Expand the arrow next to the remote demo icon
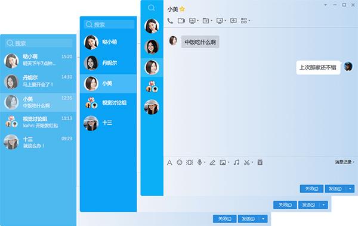The width and height of the screenshot is (358, 226). 197,21
